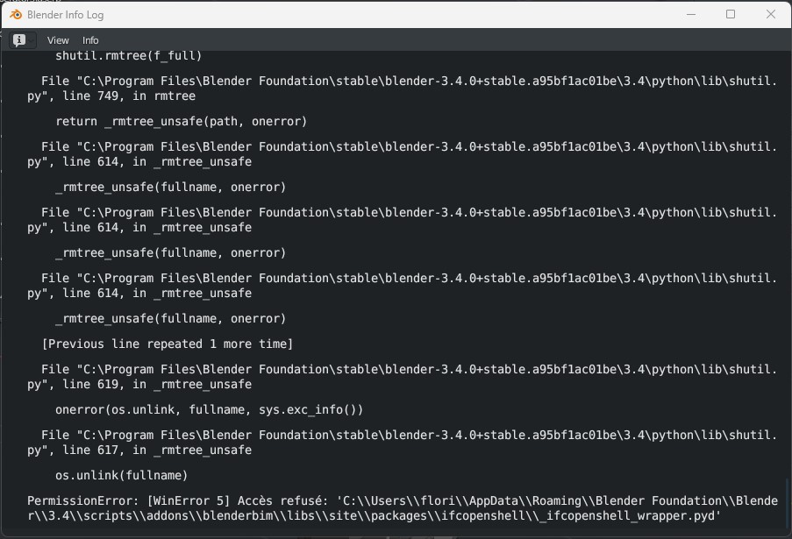Viewport: 792px width, 539px height.
Task: Select the 'line 617, in _rmtree_unsafe' entry
Action: pos(402,442)
